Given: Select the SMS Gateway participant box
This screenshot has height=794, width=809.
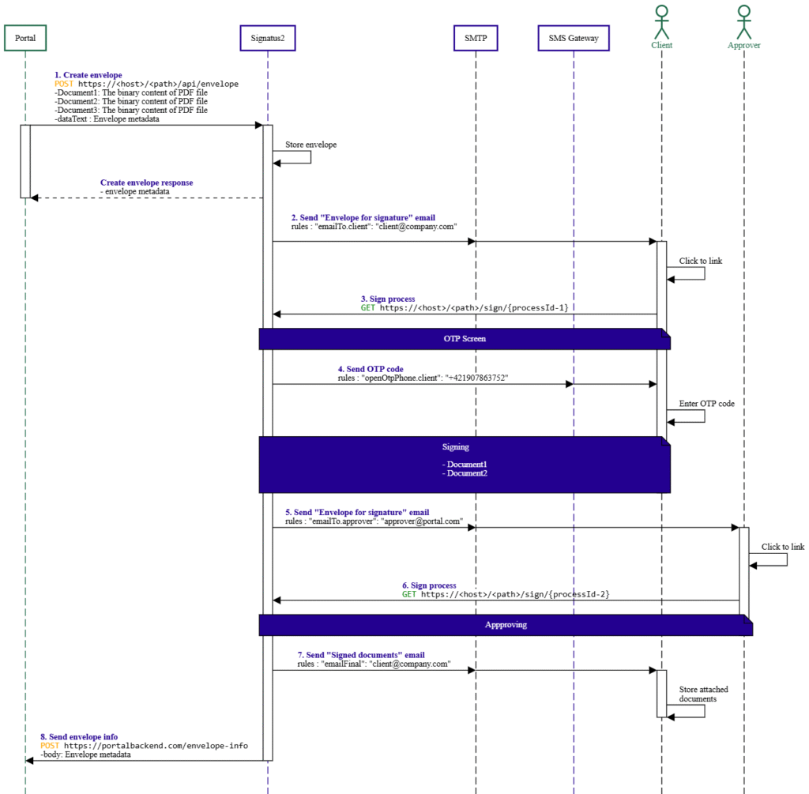Looking at the screenshot, I should pyautogui.click(x=574, y=38).
